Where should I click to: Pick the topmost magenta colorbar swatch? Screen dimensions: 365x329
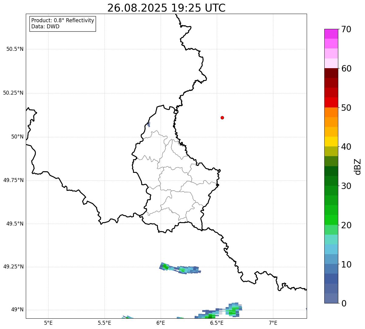(331, 34)
